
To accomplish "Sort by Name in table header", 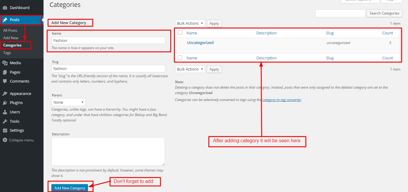I will pos(192,33).
